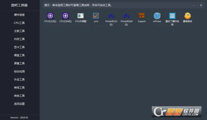This screenshot has height=120, width=207.
Task: Switch to the 烤鸡工具 category
Action: [x=19, y=88]
